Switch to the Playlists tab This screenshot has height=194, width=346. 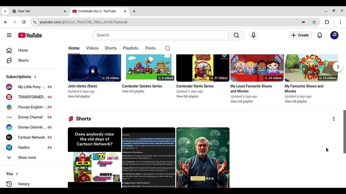(x=131, y=48)
